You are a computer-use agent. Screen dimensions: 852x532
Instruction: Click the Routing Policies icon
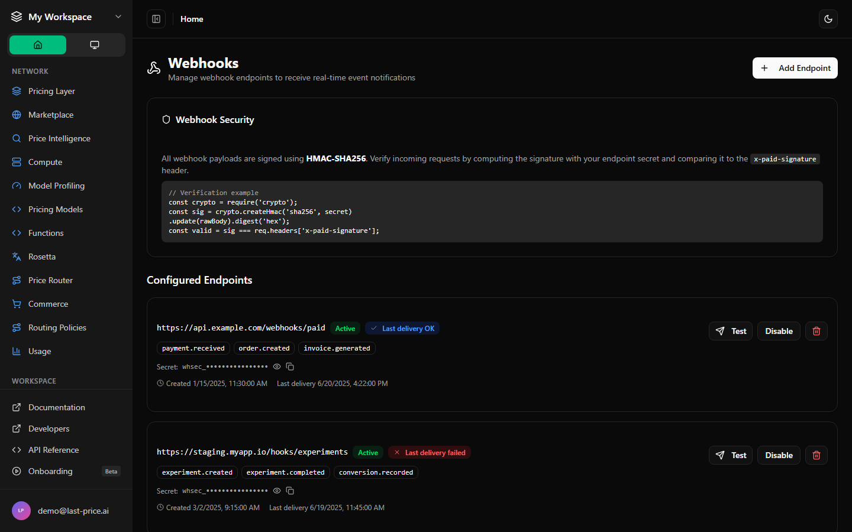coord(17,327)
